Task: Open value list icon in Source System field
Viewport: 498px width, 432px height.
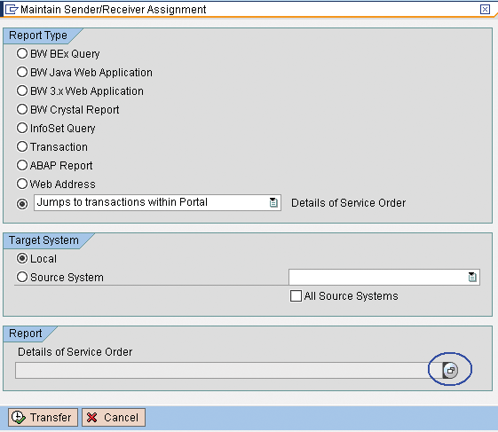Action: pos(472,277)
